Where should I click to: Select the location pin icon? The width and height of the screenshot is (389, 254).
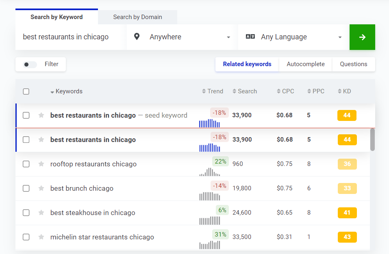click(x=137, y=37)
